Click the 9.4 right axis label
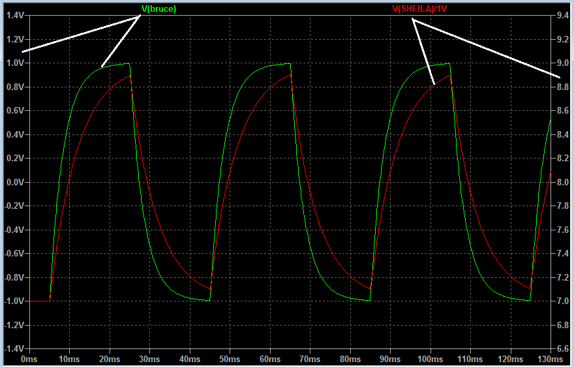The height and width of the screenshot is (368, 574). pyautogui.click(x=563, y=16)
